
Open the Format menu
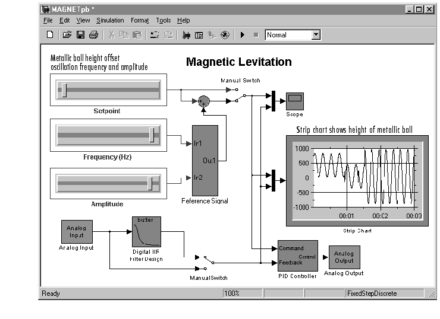(x=140, y=20)
